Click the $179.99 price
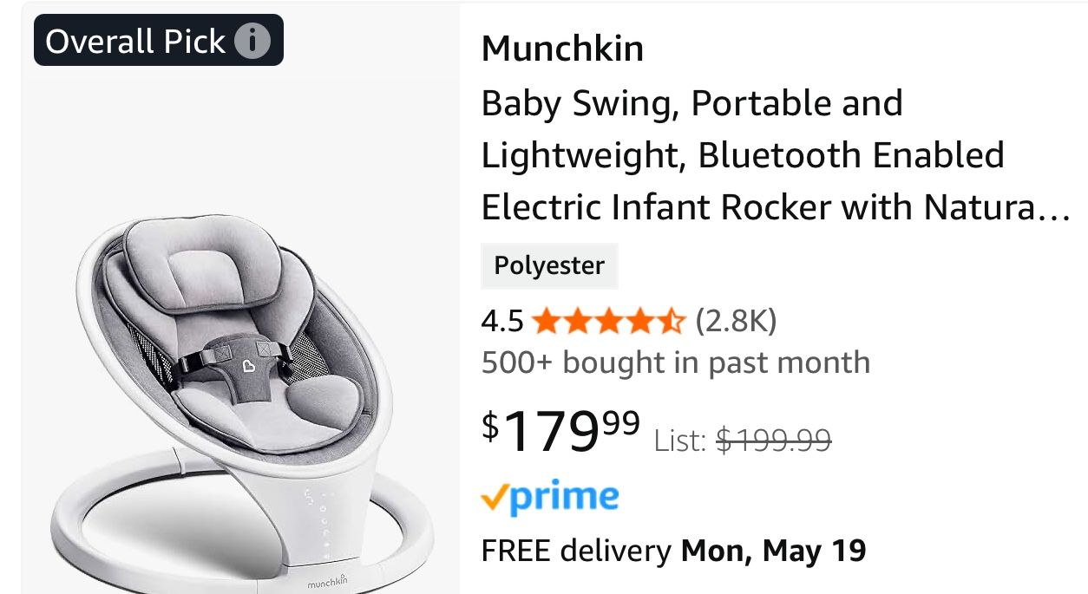1088x594 pixels. click(x=561, y=430)
